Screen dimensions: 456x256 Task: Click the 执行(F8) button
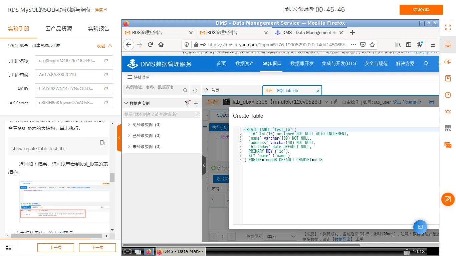coord(220,127)
